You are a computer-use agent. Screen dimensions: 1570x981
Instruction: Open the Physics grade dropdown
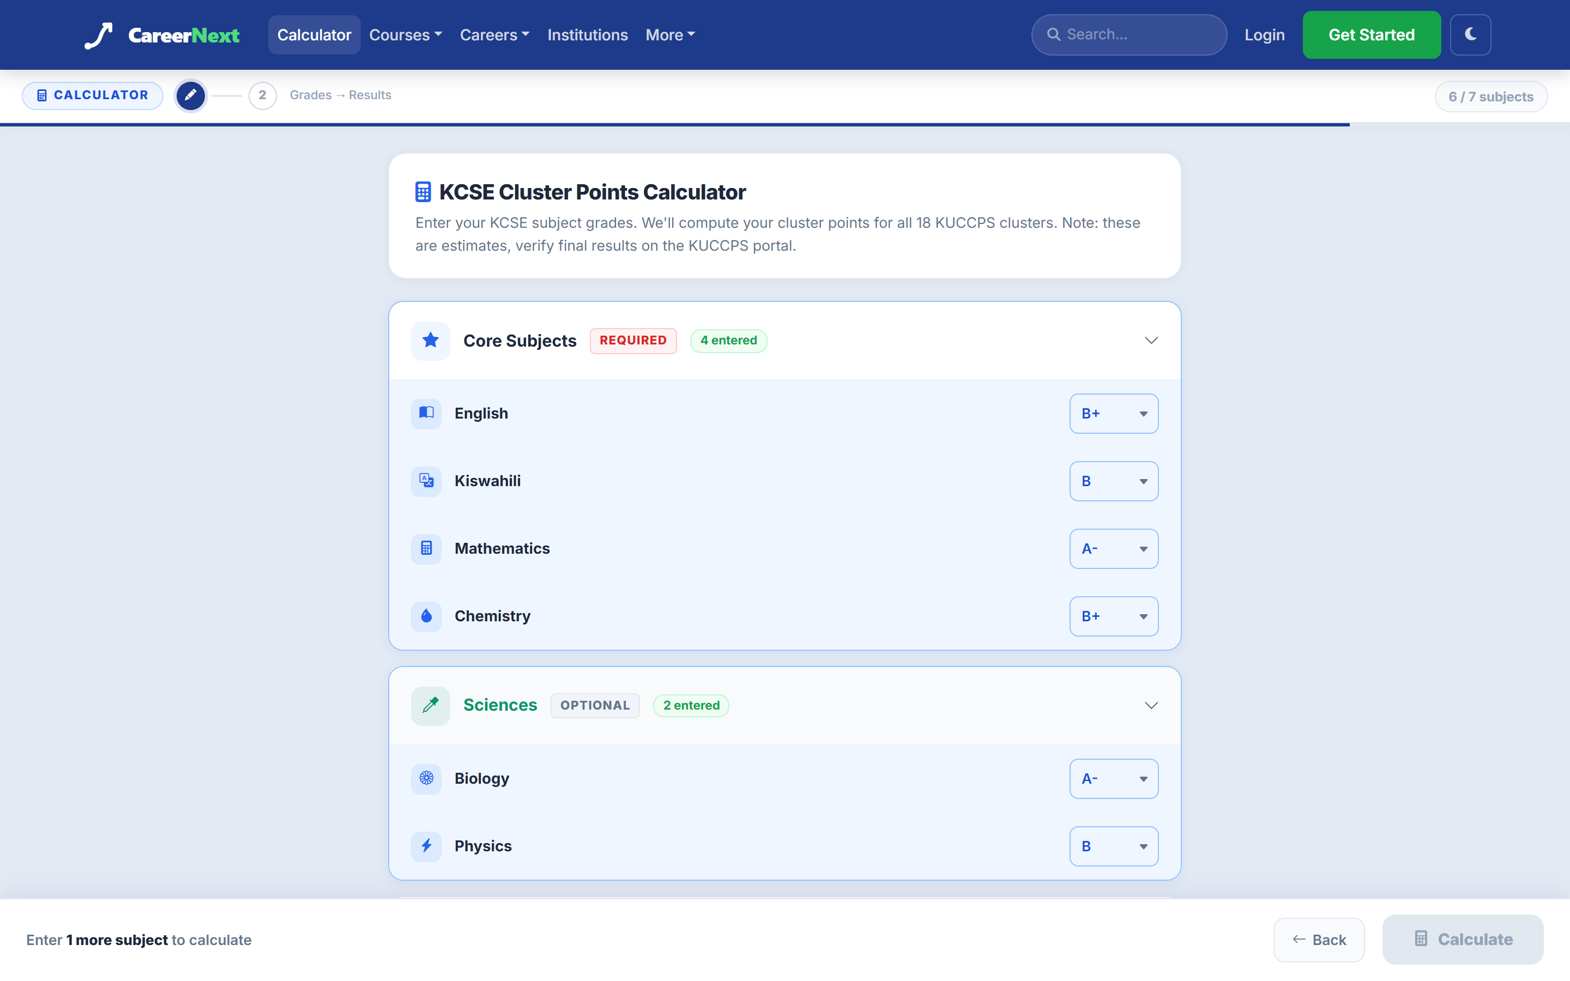tap(1113, 846)
